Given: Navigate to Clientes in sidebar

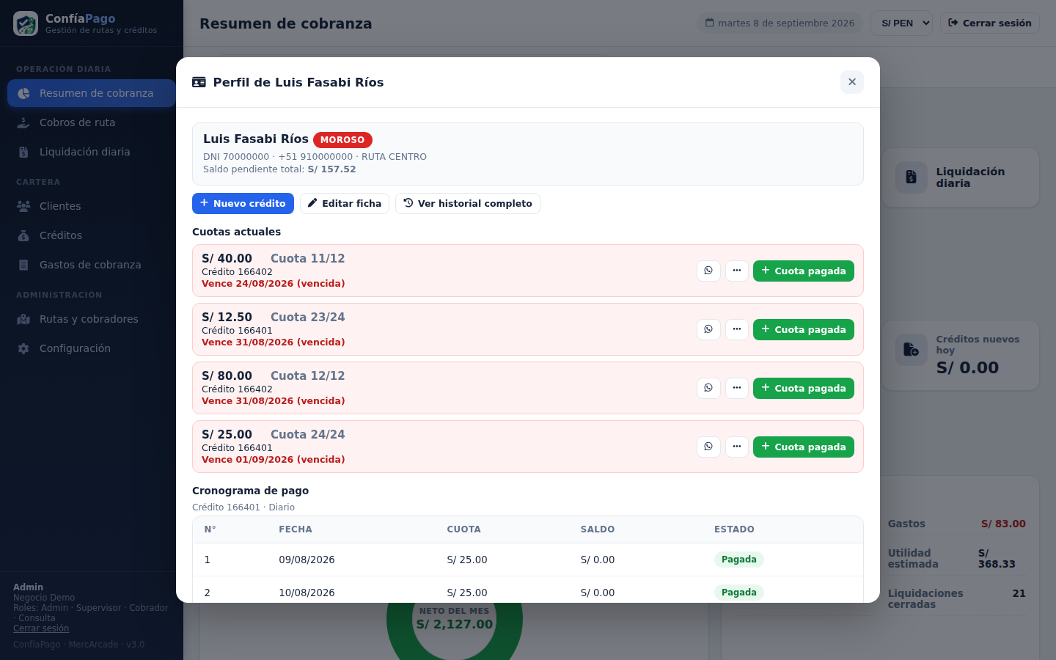Looking at the screenshot, I should (91, 206).
